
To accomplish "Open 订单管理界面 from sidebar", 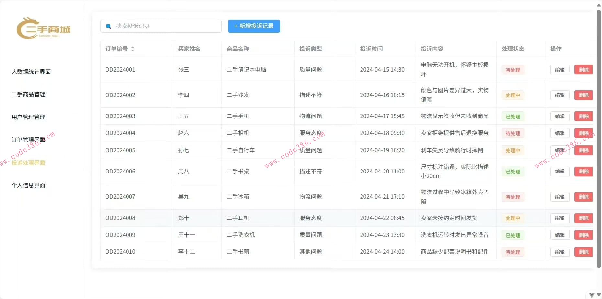I will 28,140.
